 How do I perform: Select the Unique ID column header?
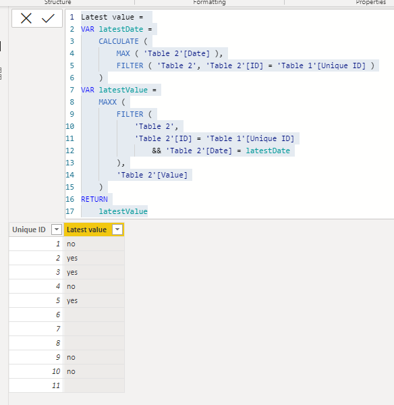pyautogui.click(x=36, y=230)
